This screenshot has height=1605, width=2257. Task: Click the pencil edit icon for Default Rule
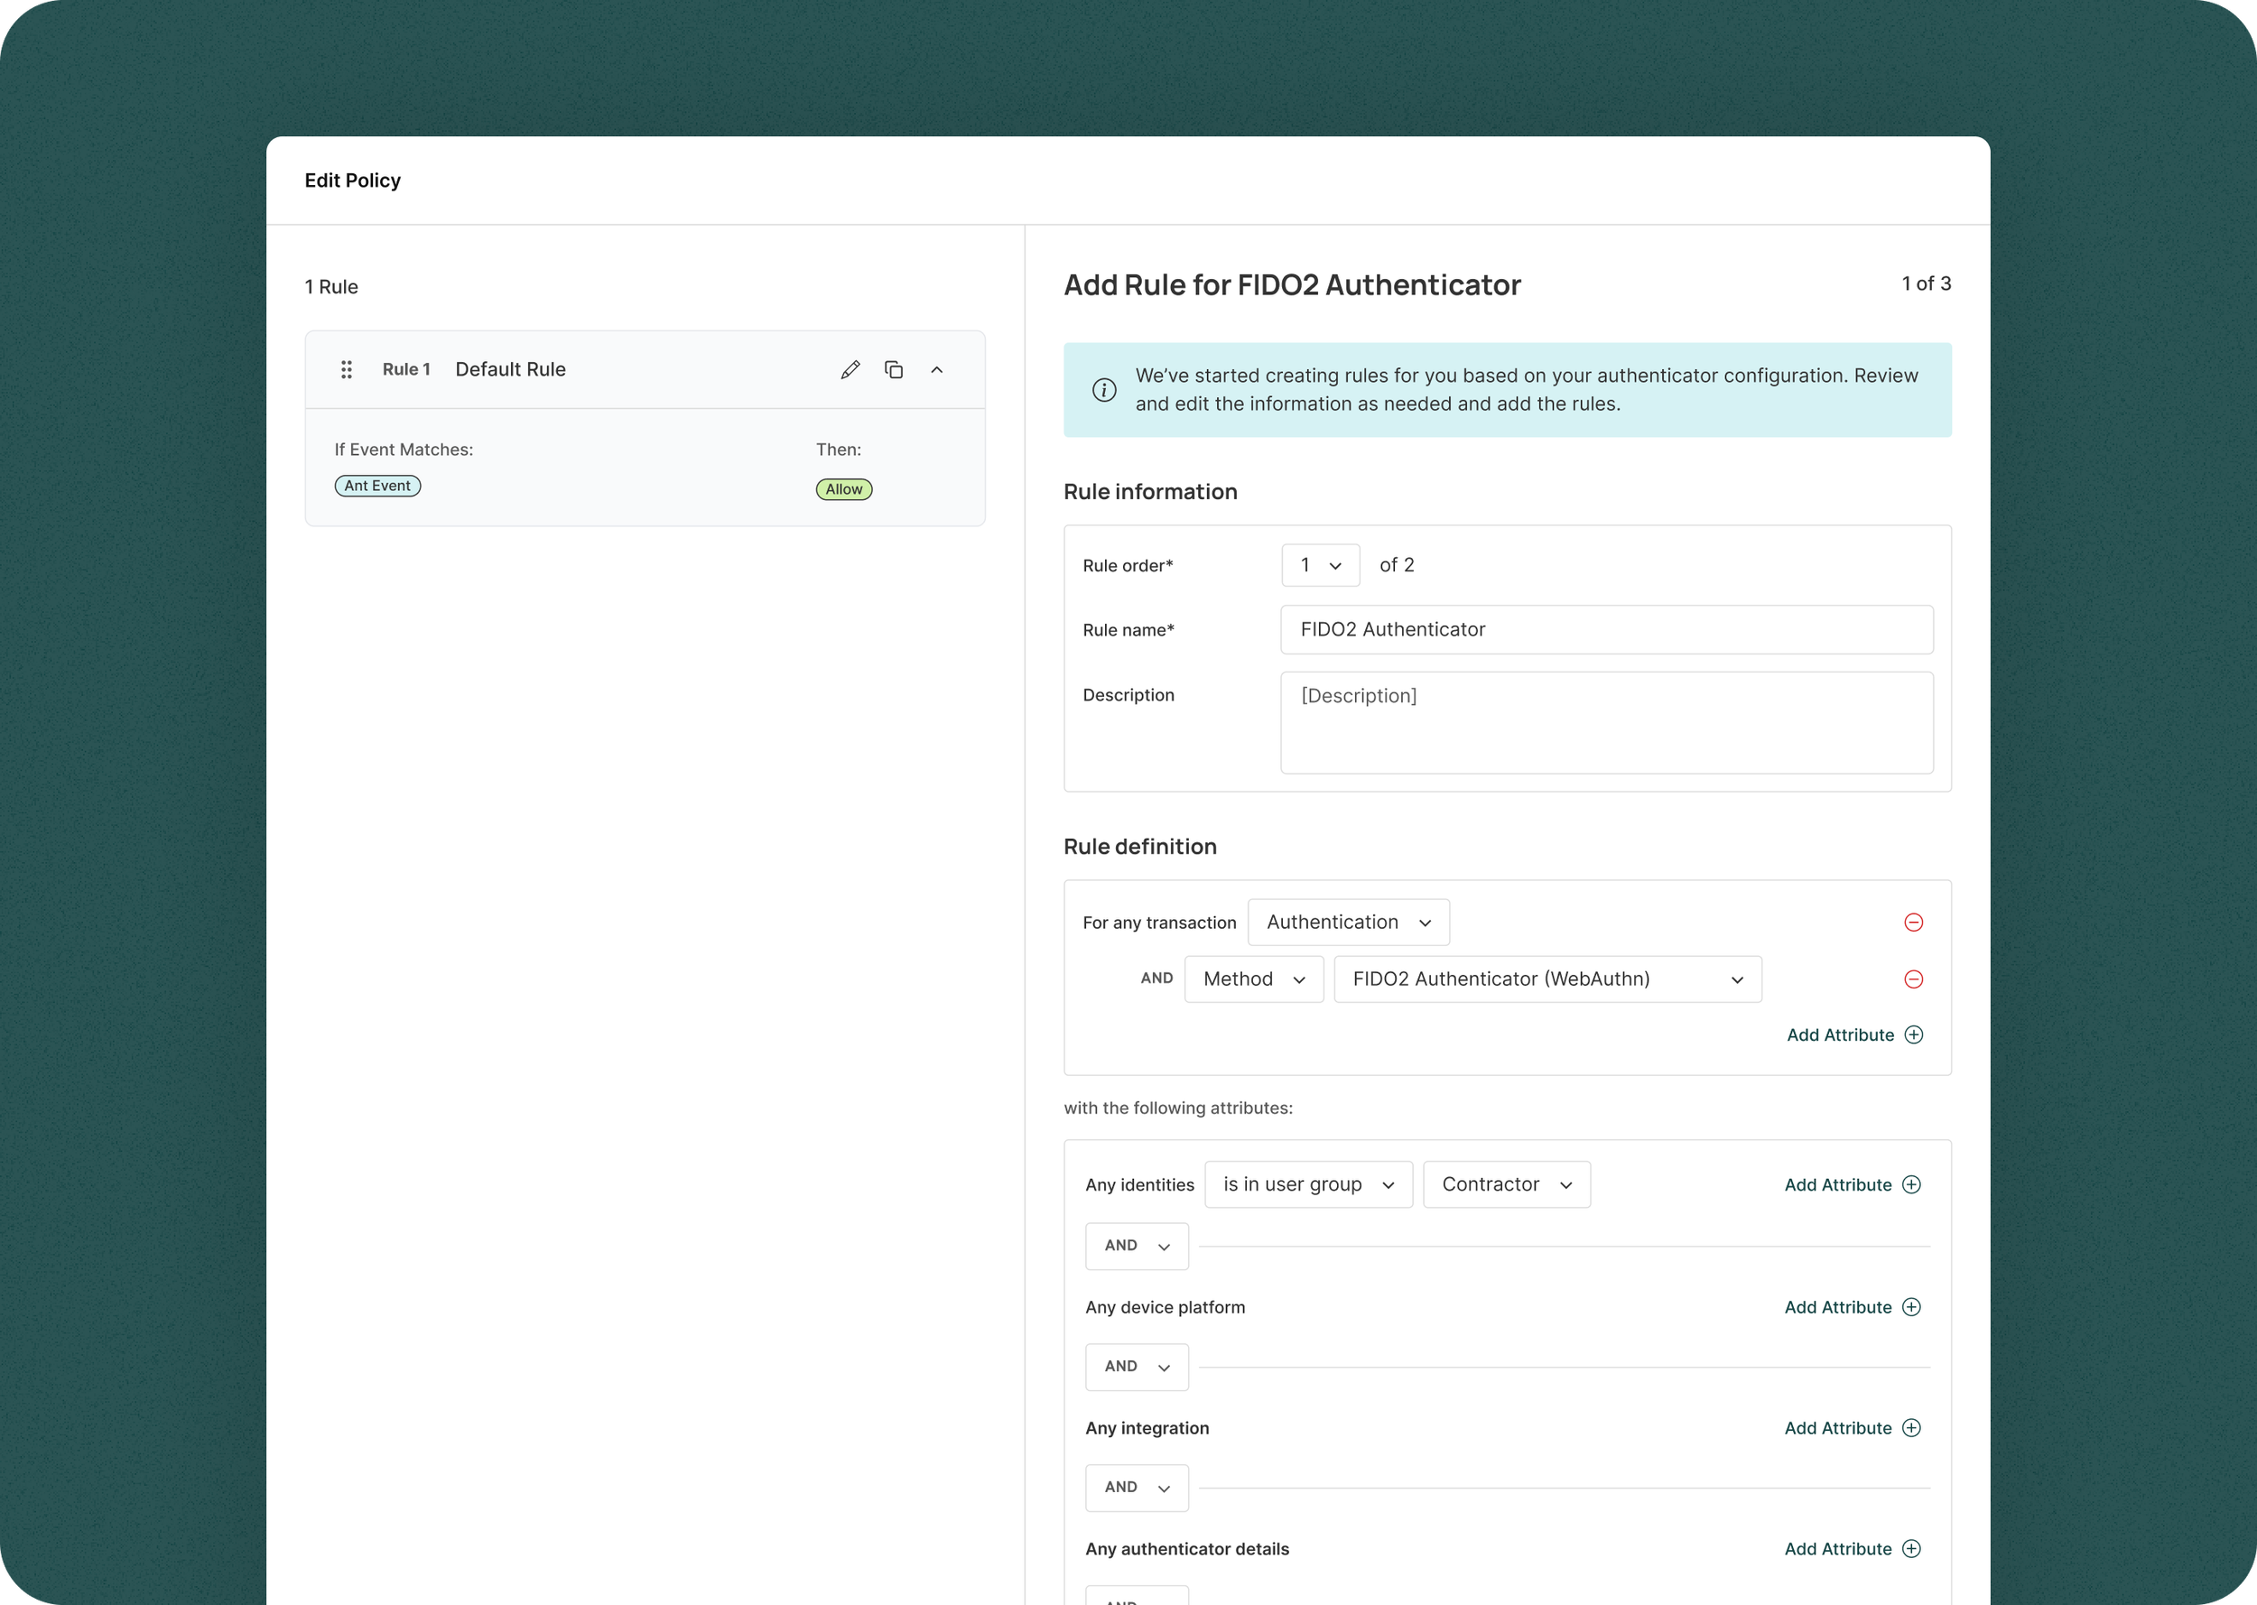click(x=850, y=369)
